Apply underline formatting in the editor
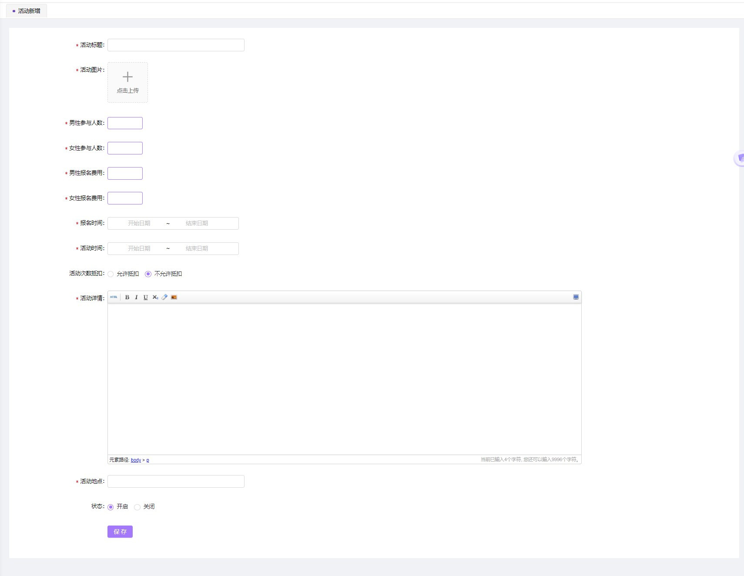The width and height of the screenshot is (744, 576). (x=146, y=297)
